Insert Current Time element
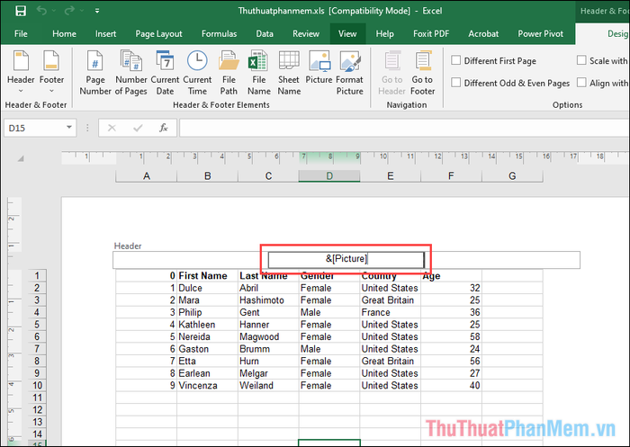Viewport: 630px width, 447px height. click(198, 71)
